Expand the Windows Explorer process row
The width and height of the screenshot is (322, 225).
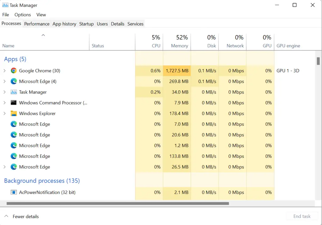[x=4, y=113]
